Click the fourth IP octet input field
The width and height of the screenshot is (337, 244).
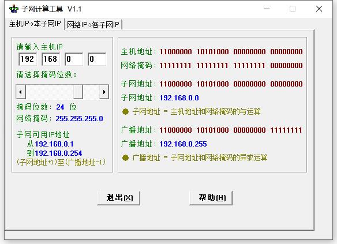click(x=97, y=59)
